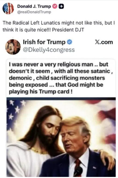Click the gold collar trim on the white robe
The width and height of the screenshot is (118, 178).
(40, 152)
